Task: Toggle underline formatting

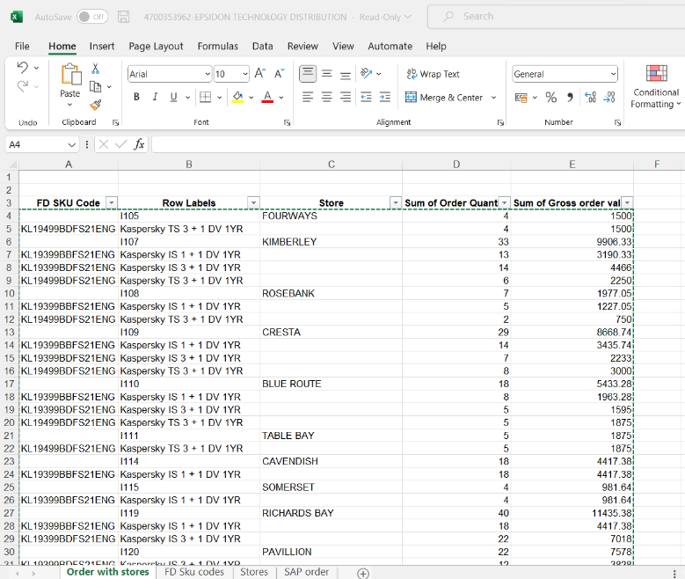Action: point(174,98)
